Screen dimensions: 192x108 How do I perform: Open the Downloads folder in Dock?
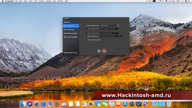(x=162, y=104)
